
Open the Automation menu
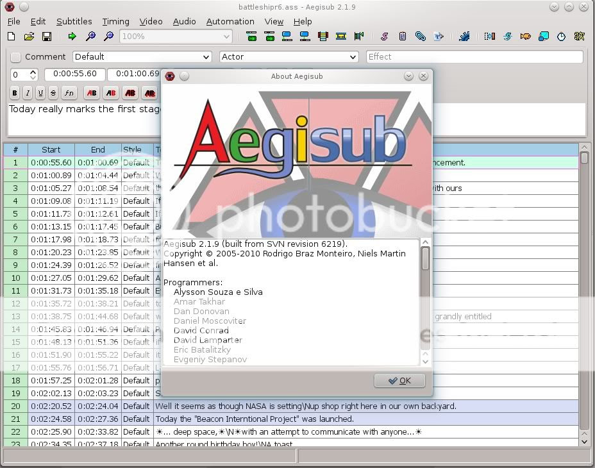tap(230, 22)
